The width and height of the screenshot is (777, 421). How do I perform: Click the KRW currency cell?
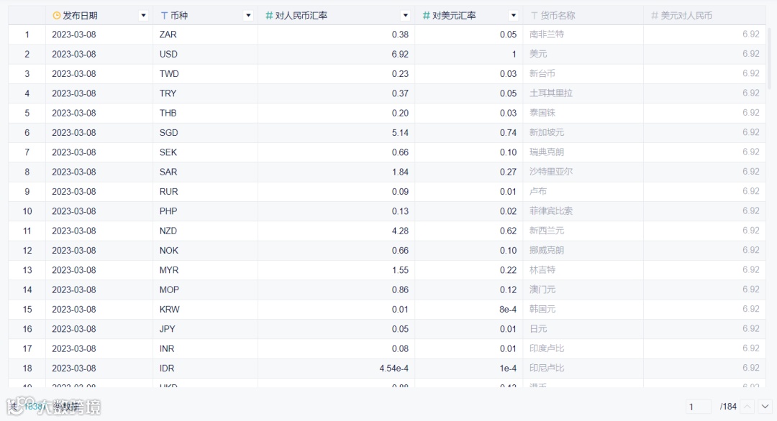coord(205,309)
